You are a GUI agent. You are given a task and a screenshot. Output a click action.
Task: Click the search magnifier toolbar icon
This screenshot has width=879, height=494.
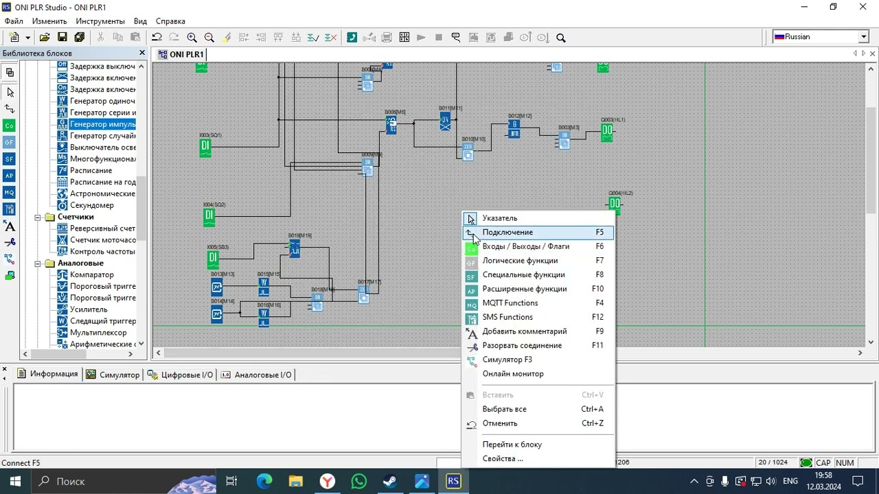pyautogui.click(x=560, y=38)
